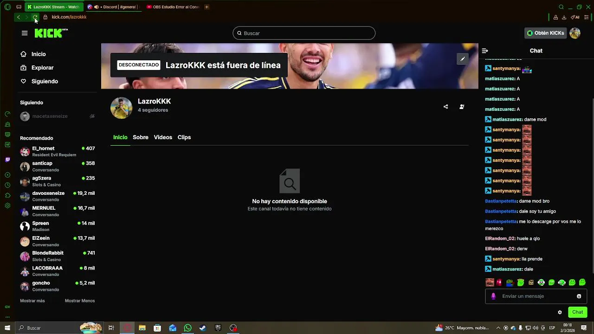This screenshot has width=594, height=334.
Task: Open Steam from the taskbar
Action: coord(203,328)
